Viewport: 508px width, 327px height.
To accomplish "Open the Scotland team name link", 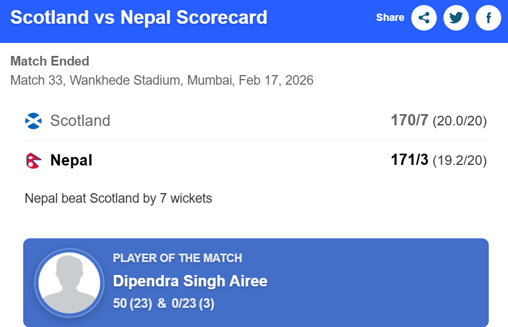I will 80,121.
